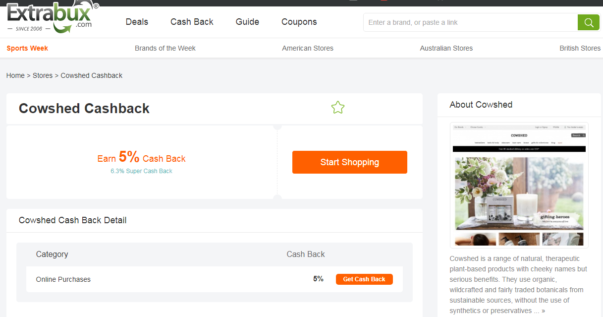The image size is (603, 317).
Task: Open the 6.3% Super Cash Back link
Action: point(141,171)
